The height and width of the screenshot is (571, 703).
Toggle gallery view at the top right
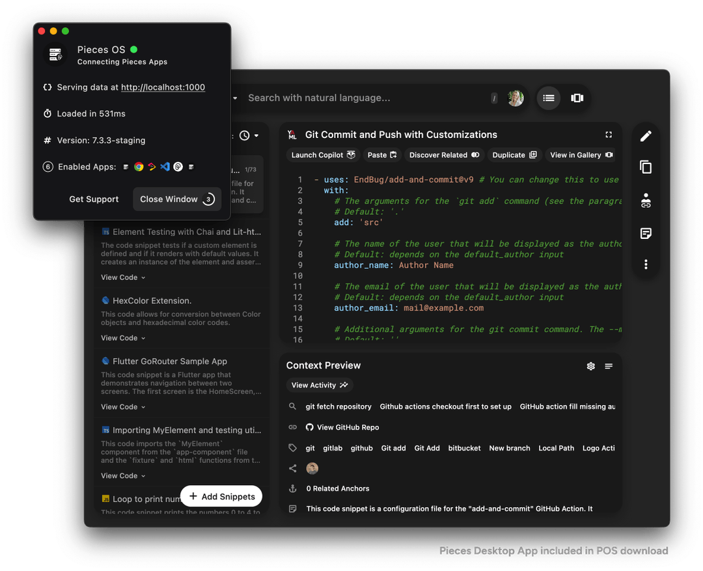pos(577,98)
